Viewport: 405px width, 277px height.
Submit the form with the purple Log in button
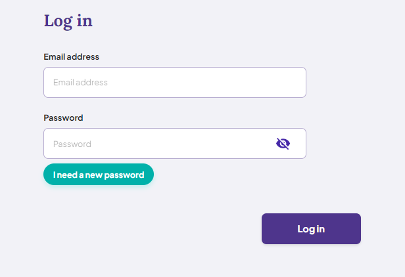311,229
